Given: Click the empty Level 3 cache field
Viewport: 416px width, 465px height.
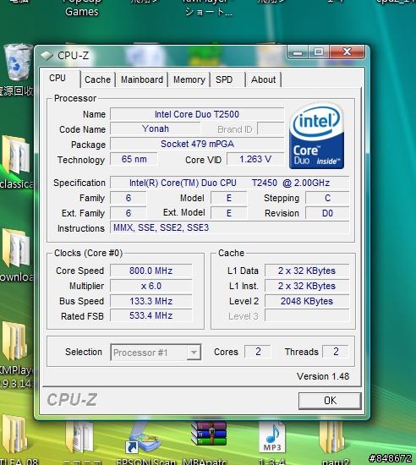Looking at the screenshot, I should tap(307, 315).
